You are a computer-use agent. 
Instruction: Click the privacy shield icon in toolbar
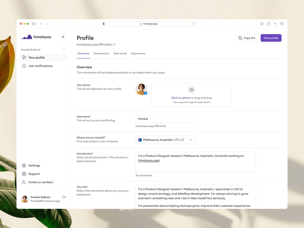104,24
